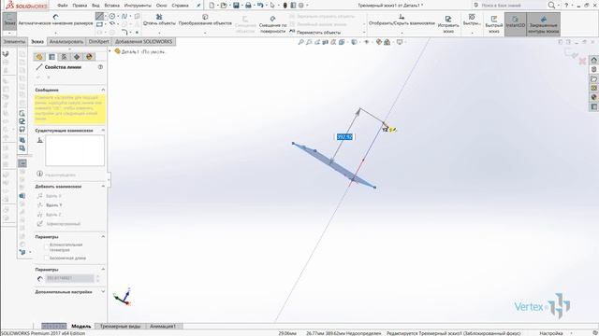
Task: Collapse the first Параметры options section
Action: (103, 236)
